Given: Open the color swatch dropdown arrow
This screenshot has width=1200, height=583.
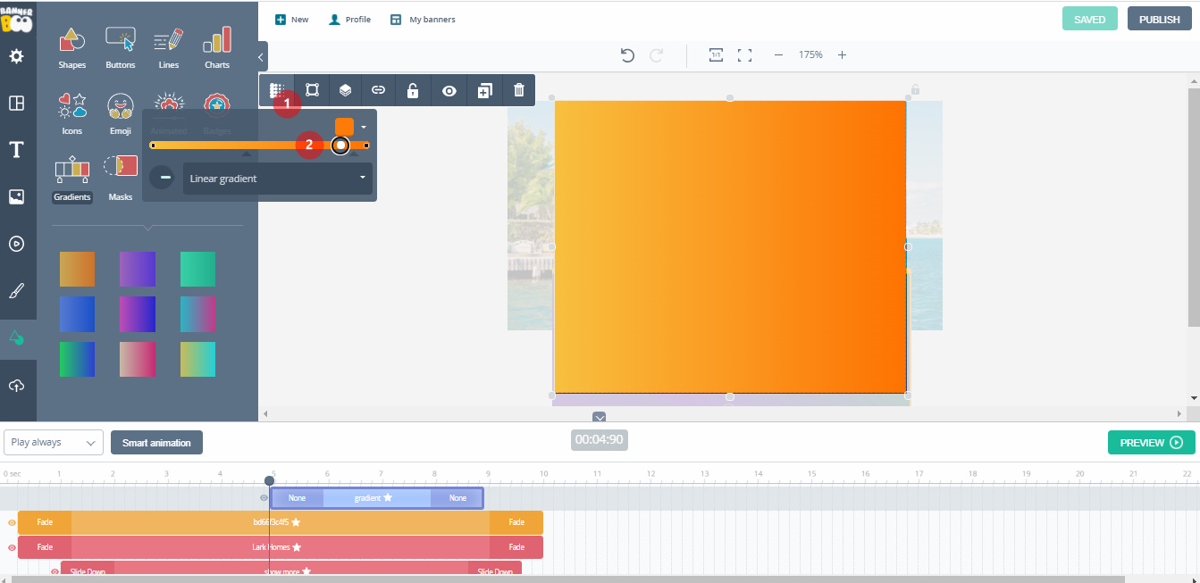Looking at the screenshot, I should (x=364, y=128).
